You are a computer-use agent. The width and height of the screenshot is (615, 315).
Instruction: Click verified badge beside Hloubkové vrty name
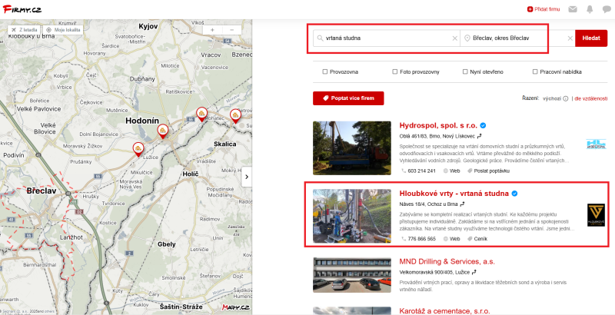click(x=514, y=193)
